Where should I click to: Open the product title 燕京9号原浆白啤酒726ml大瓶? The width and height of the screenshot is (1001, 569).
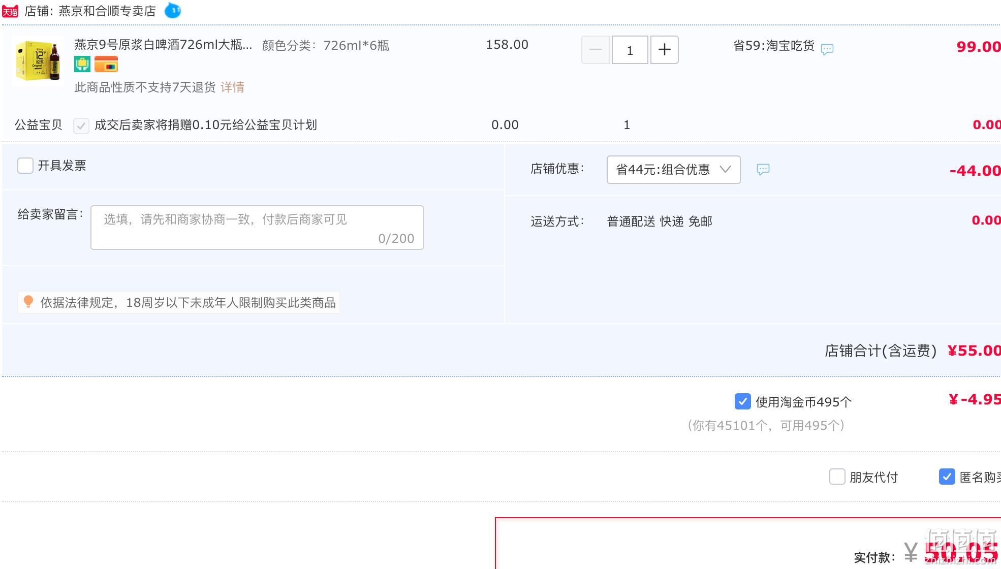coord(163,45)
